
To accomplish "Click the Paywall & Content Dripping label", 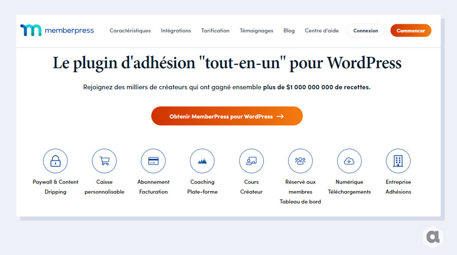I will (x=55, y=187).
